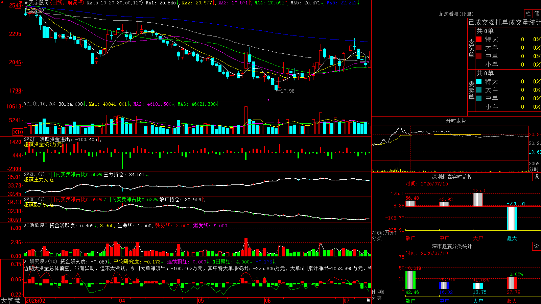Click the 已成交委托单成交量统计 header
This screenshot has height=304, width=541.
pos(504,22)
